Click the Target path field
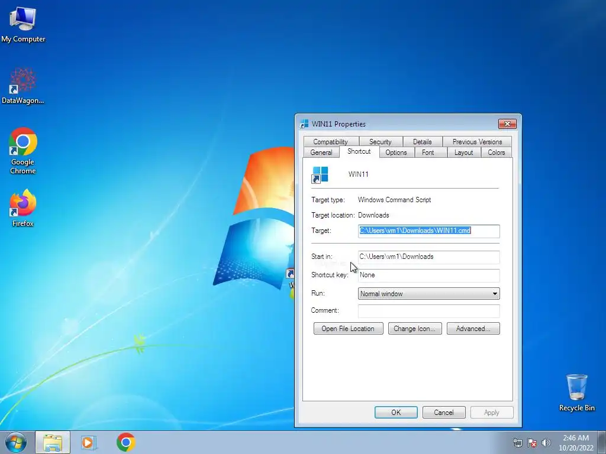The width and height of the screenshot is (606, 454). [428, 231]
